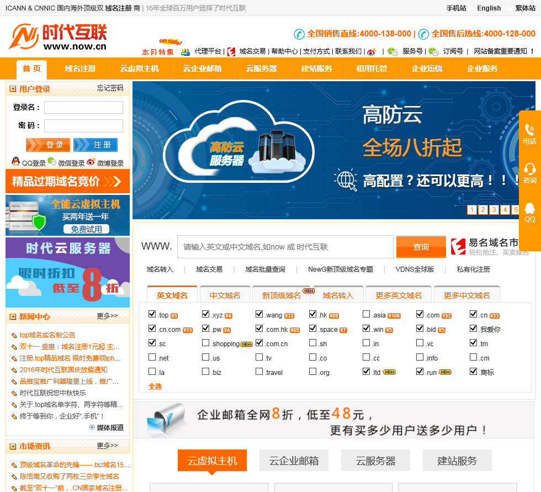Image resolution: width=541 pixels, height=492 pixels.
Task: Click the 登录 button
Action: [x=48, y=145]
